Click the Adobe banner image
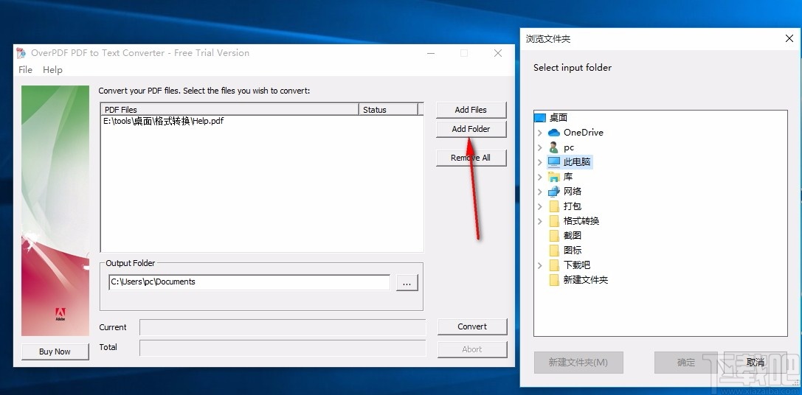The image size is (802, 395). click(x=55, y=211)
